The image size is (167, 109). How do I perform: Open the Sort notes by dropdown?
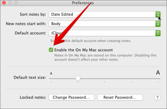[x=104, y=14]
